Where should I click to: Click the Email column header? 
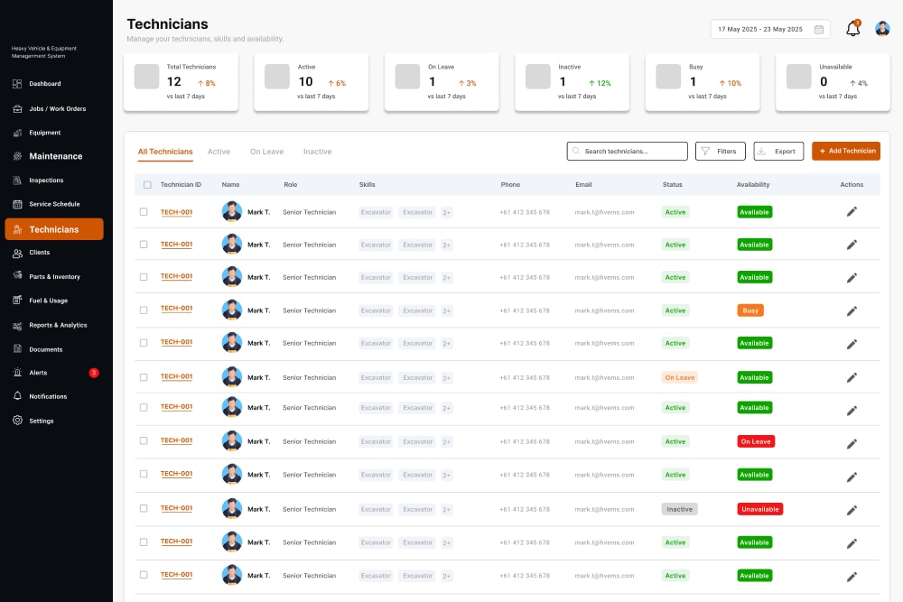(583, 185)
